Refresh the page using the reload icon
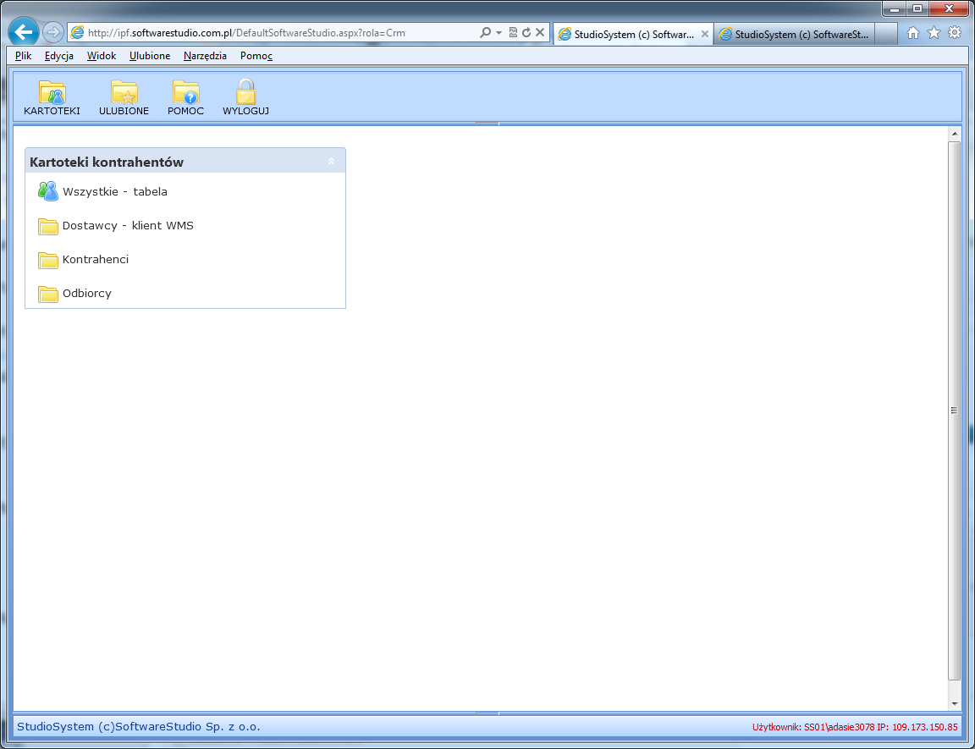This screenshot has height=749, width=975. point(526,33)
